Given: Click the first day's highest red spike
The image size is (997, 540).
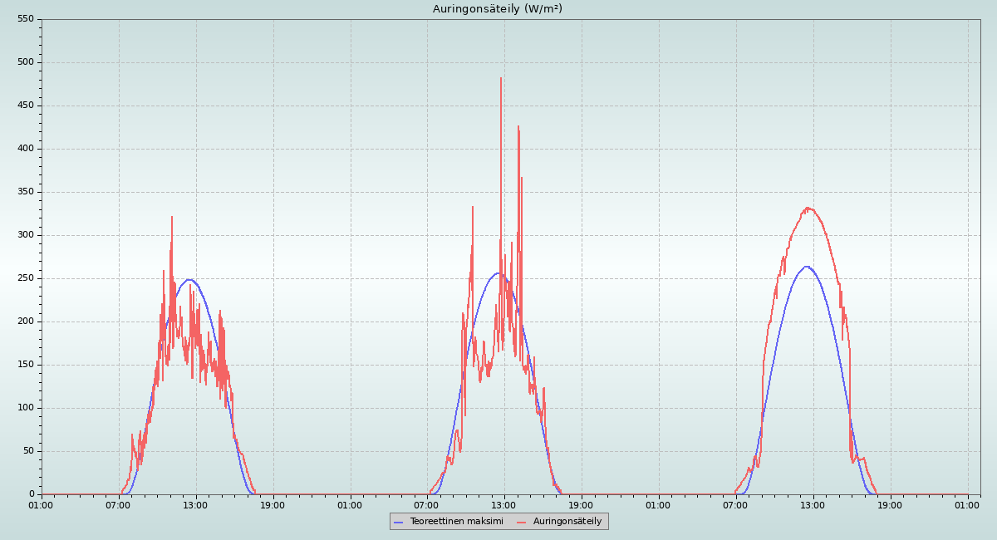Looking at the screenshot, I should (172, 218).
